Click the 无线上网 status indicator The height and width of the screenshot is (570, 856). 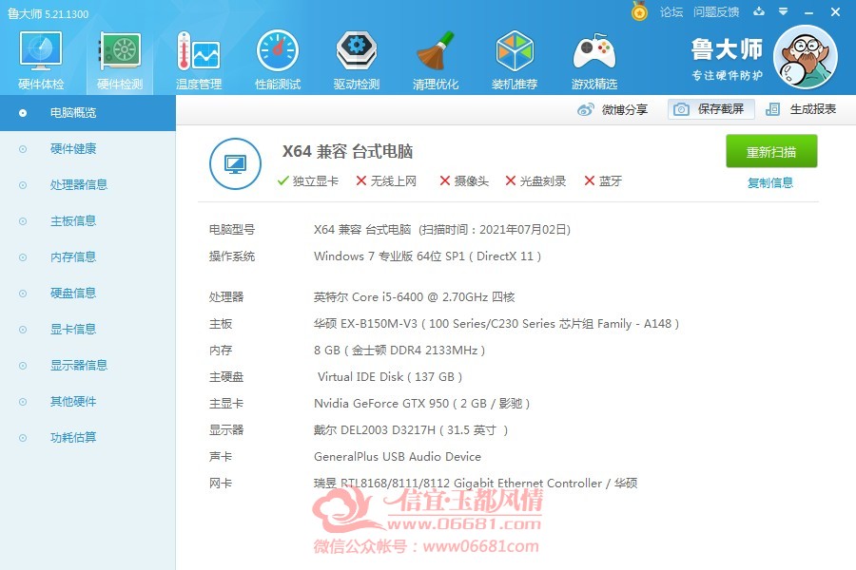[x=386, y=181]
